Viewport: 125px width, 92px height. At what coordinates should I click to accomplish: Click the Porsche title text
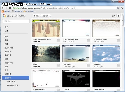67,64
